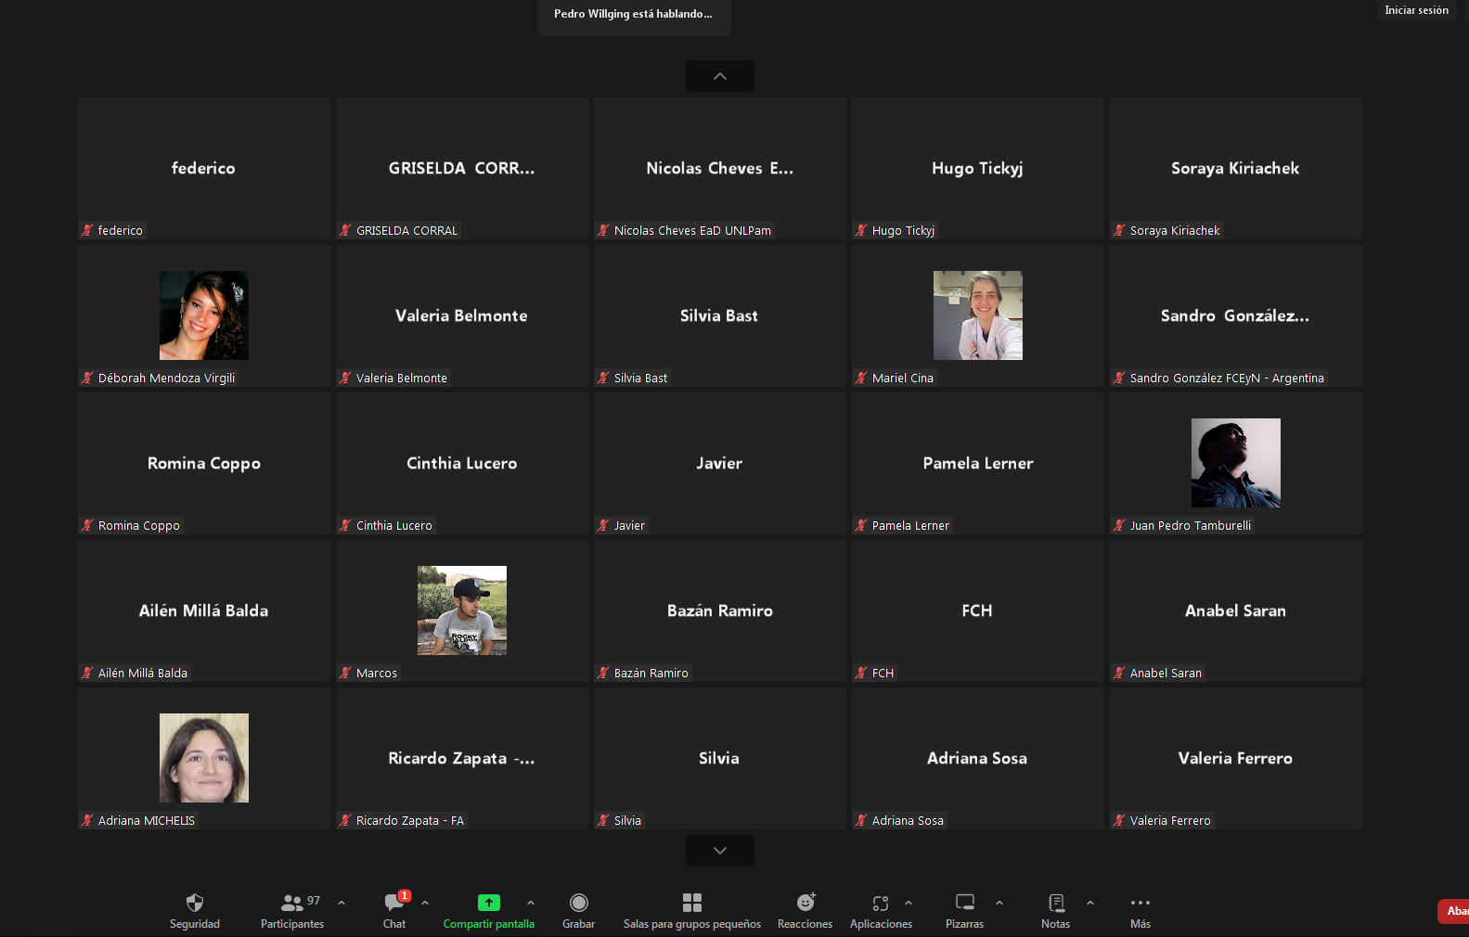This screenshot has height=937, width=1469.
Task: Start recording with the Grabar icon
Action: [x=579, y=903]
